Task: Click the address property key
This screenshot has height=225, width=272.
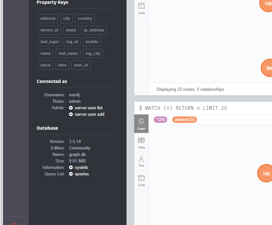Action: [48, 18]
